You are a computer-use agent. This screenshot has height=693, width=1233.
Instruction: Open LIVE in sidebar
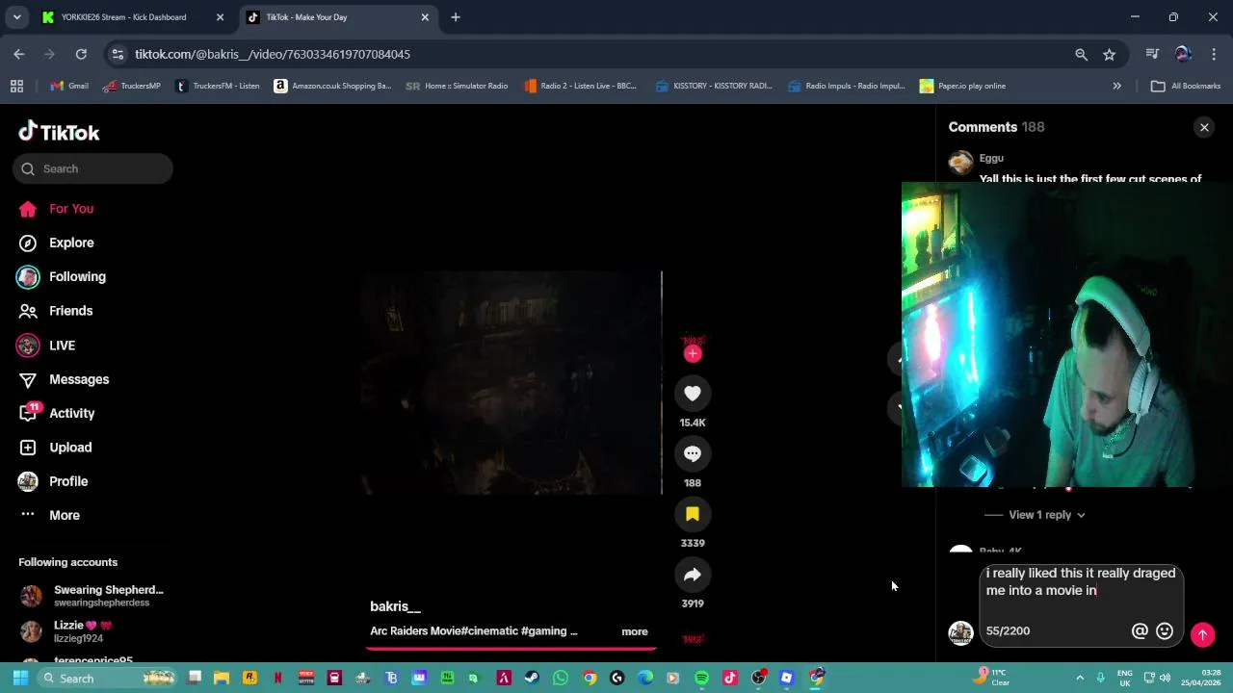(x=62, y=346)
